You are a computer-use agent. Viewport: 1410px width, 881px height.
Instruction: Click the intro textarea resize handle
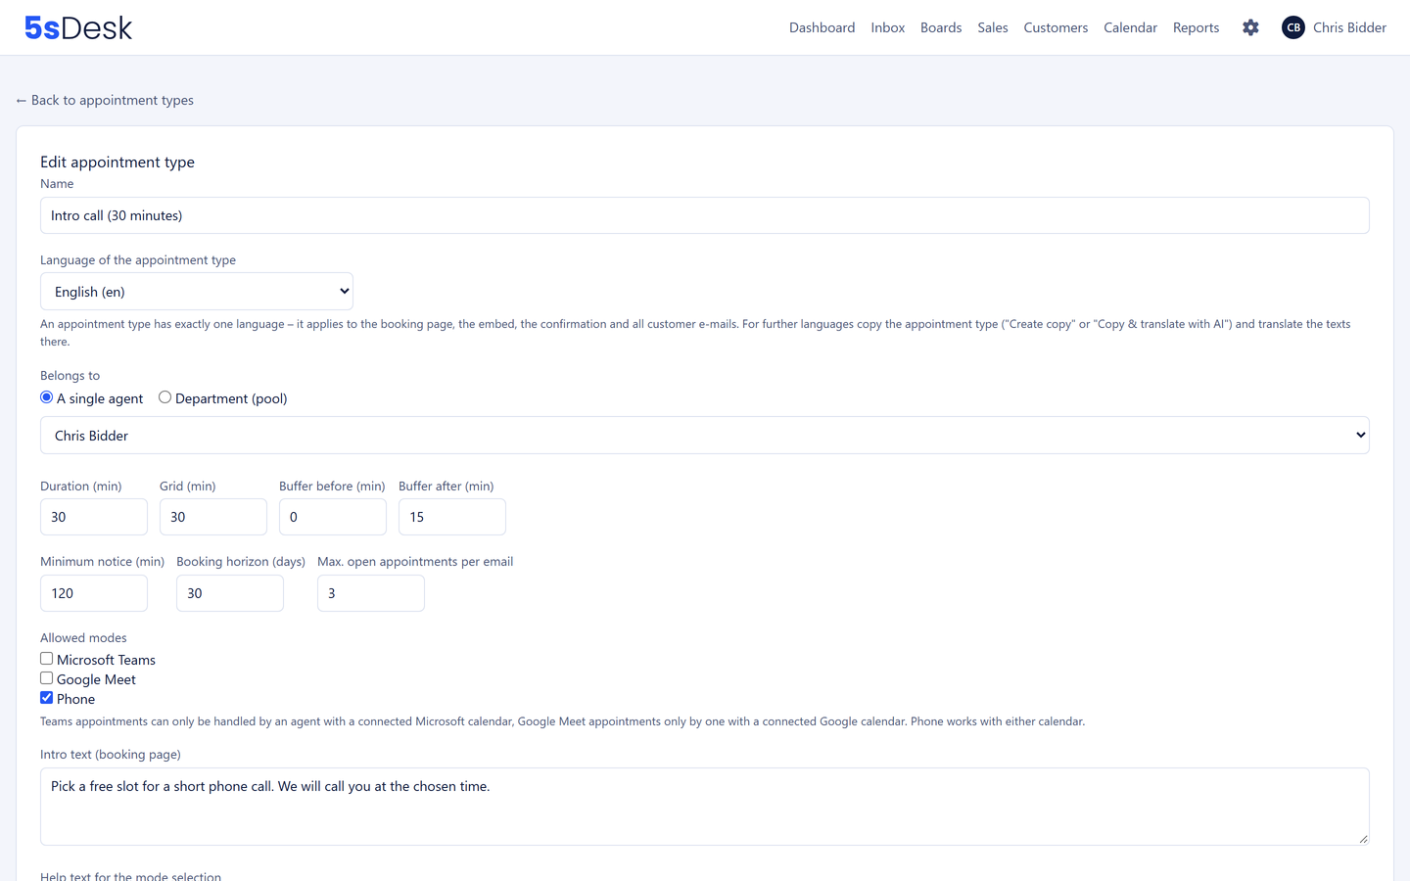coord(1363,839)
